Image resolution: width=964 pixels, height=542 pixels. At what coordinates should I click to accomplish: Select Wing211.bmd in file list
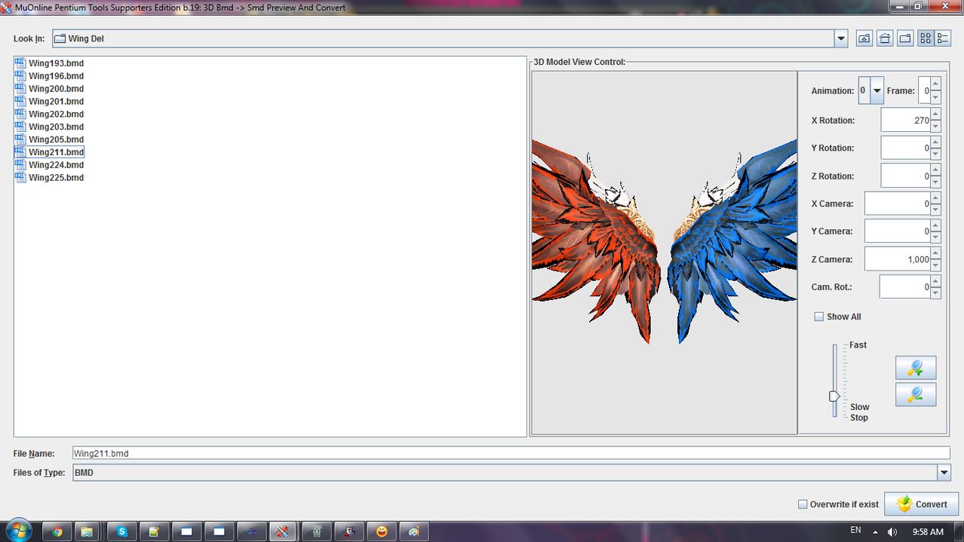pos(49,152)
